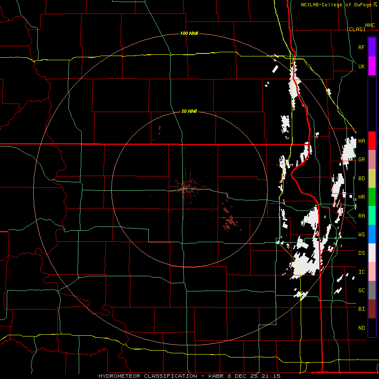Image resolution: width=379 pixels, height=379 pixels.
Task: Click the 'GR' legend label
Action: [x=361, y=160]
